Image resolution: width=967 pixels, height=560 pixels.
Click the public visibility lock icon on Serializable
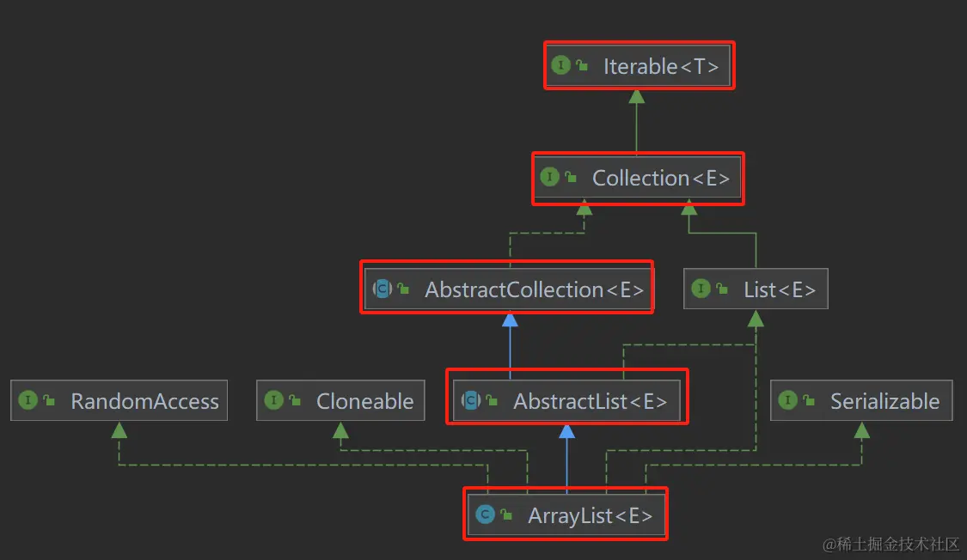pos(809,400)
